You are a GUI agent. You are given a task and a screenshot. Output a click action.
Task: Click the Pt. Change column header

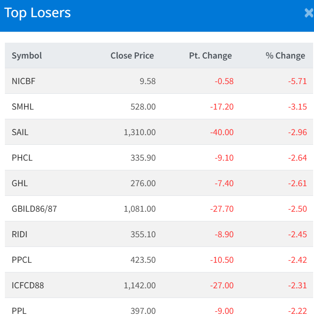point(210,55)
